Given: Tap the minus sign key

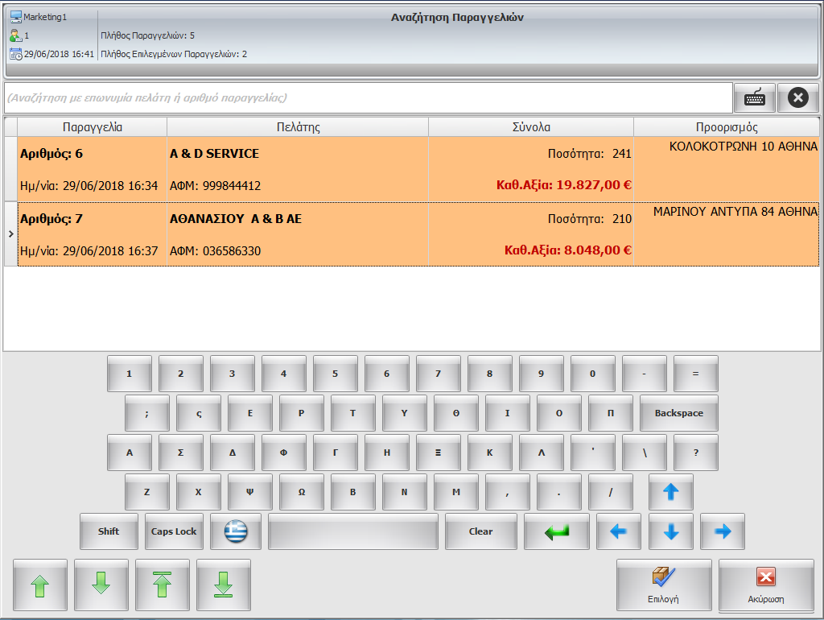Looking at the screenshot, I should click(645, 374).
